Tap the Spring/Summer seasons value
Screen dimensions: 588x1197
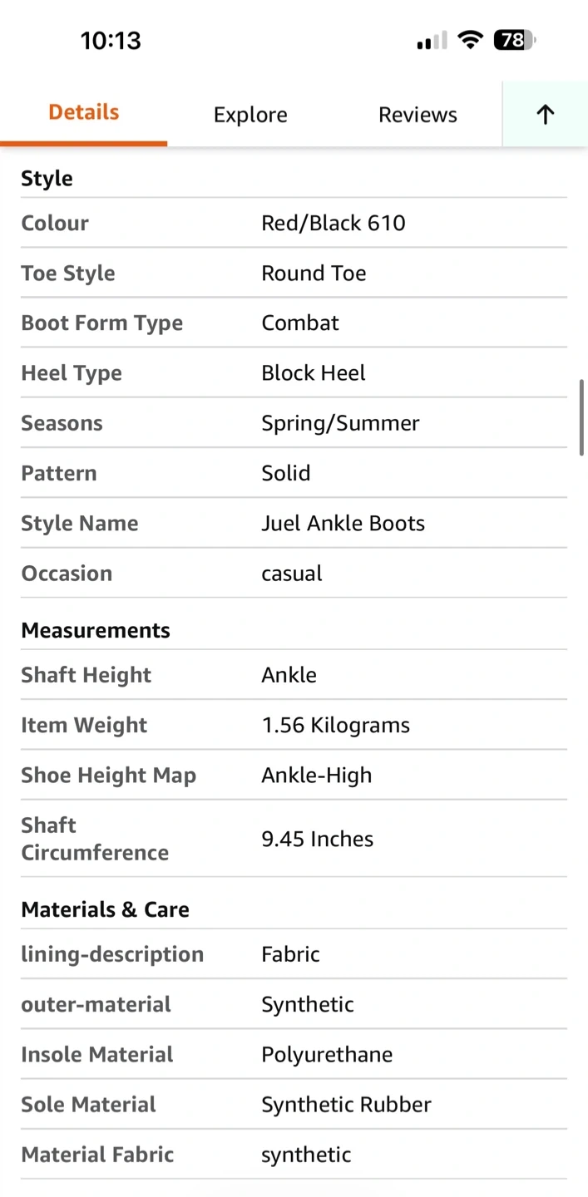[x=340, y=422]
